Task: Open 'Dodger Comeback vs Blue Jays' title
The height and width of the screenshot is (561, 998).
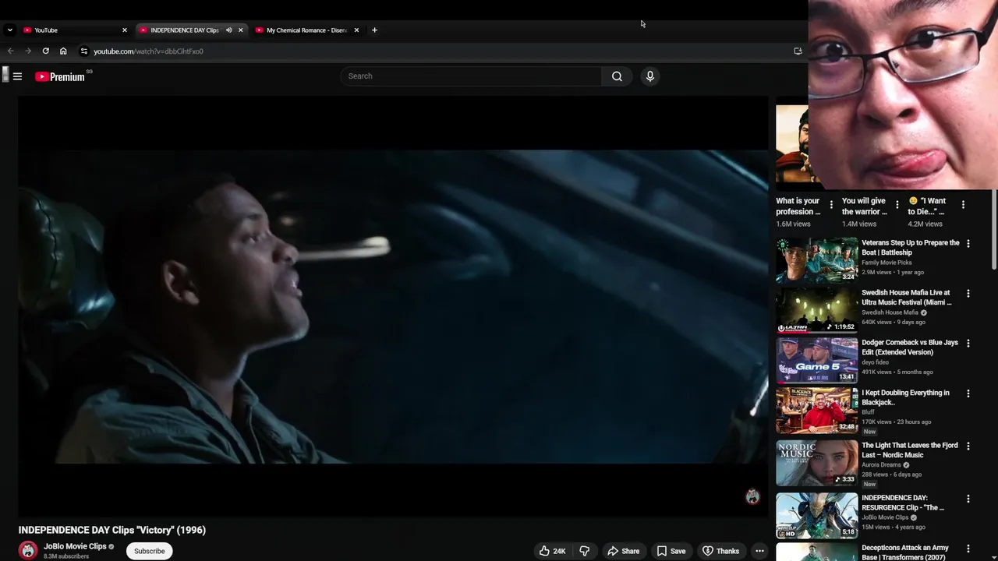Action: [909, 348]
